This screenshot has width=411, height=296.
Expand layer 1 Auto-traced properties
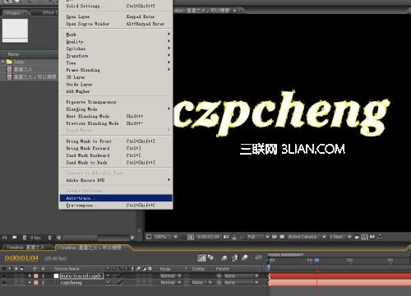click(x=30, y=275)
